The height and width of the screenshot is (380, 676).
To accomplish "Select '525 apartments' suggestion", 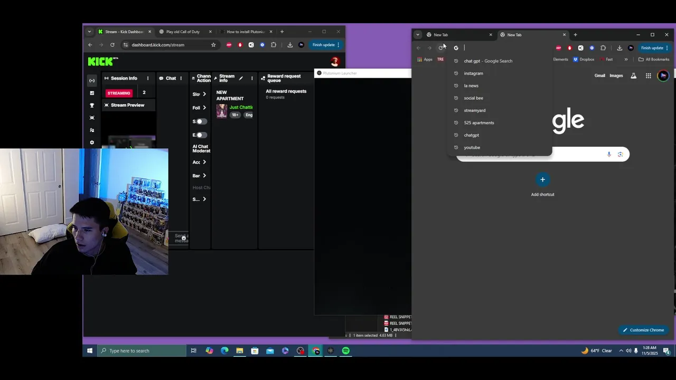I will click(x=499, y=122).
